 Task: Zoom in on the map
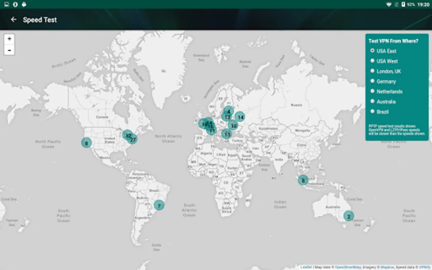(x=9, y=39)
